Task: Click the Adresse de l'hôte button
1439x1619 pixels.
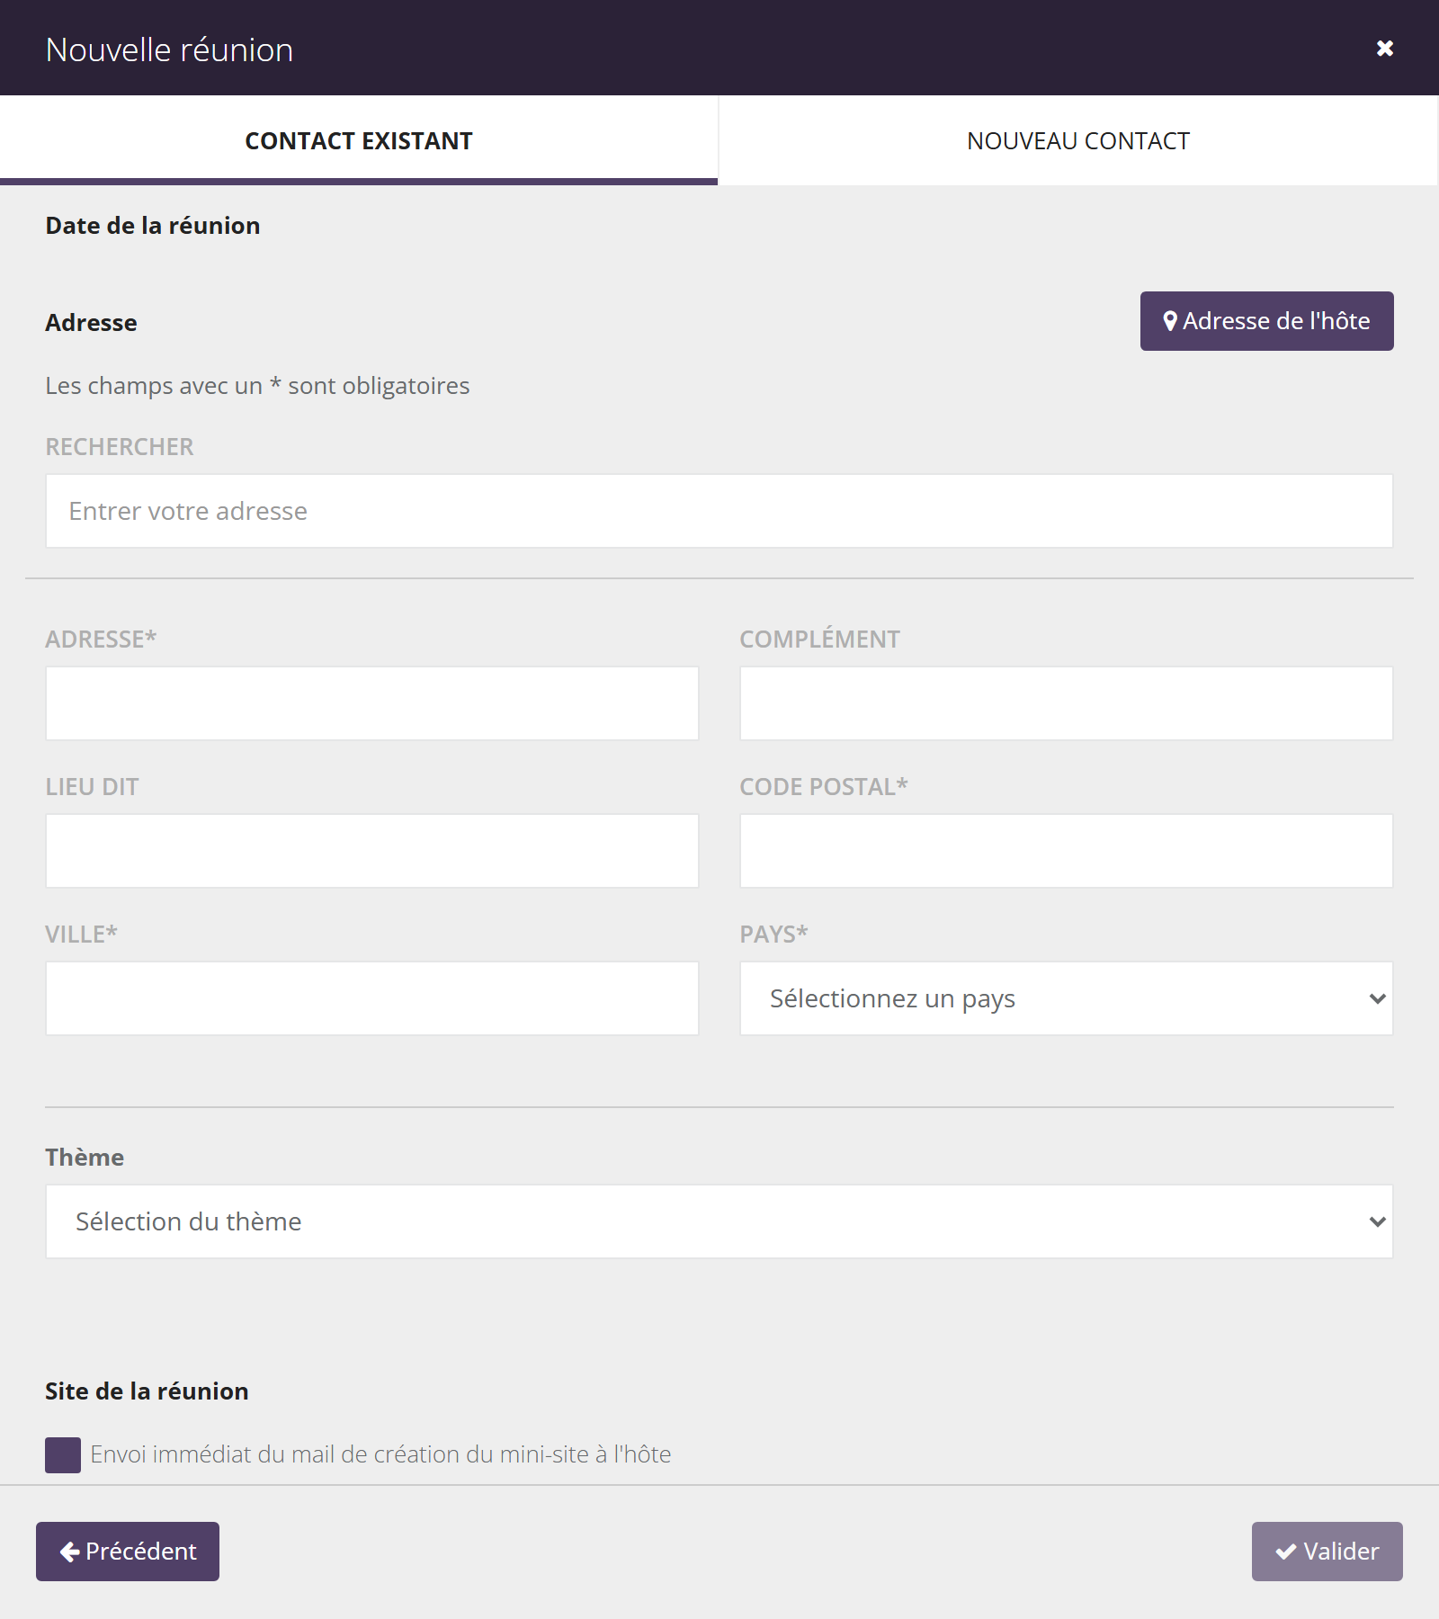Action: coord(1266,321)
